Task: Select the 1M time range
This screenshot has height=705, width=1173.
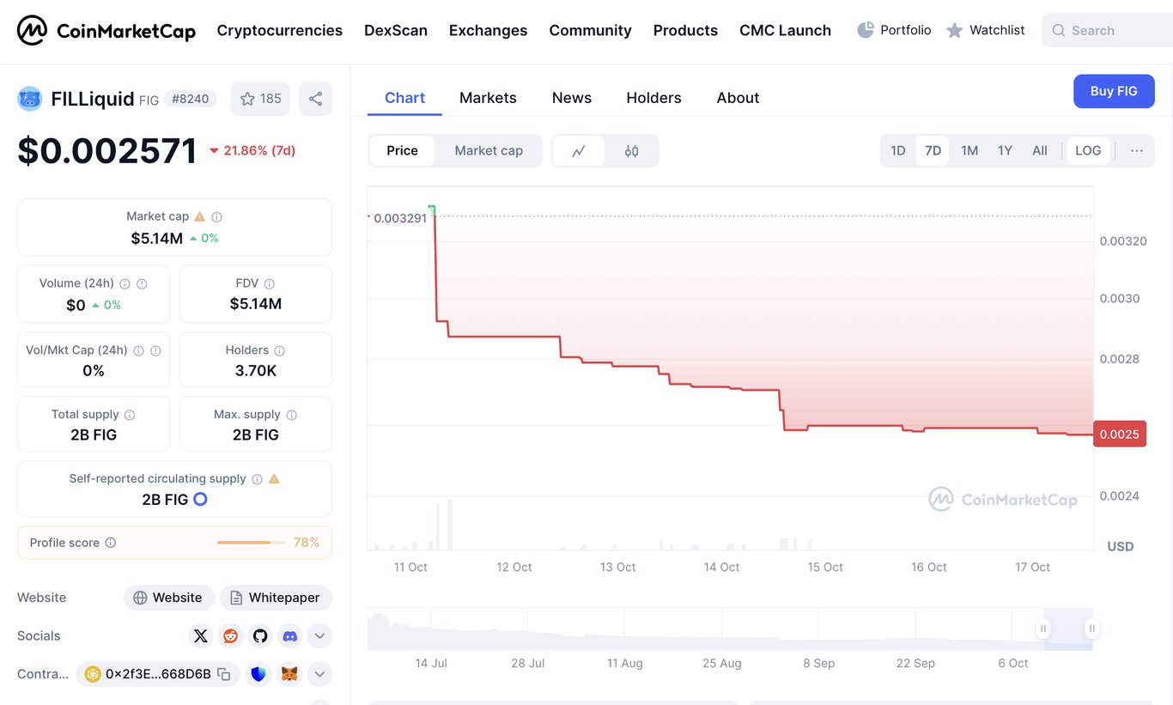Action: coord(969,151)
